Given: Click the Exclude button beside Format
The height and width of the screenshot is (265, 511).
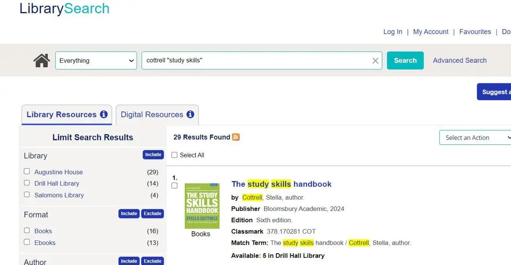Looking at the screenshot, I should pos(153,214).
